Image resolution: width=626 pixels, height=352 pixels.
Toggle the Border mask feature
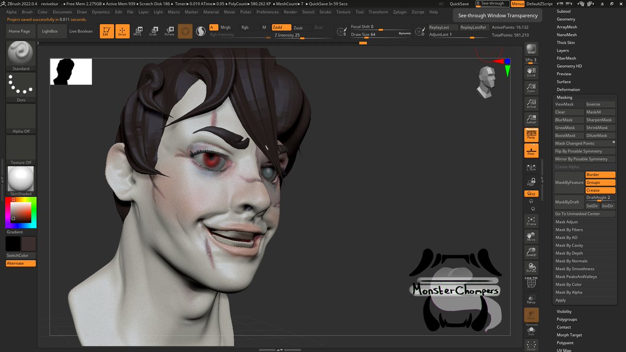(600, 175)
